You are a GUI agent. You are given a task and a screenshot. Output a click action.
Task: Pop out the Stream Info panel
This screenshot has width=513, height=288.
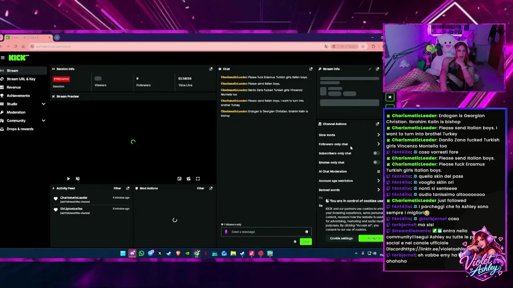coord(377,69)
